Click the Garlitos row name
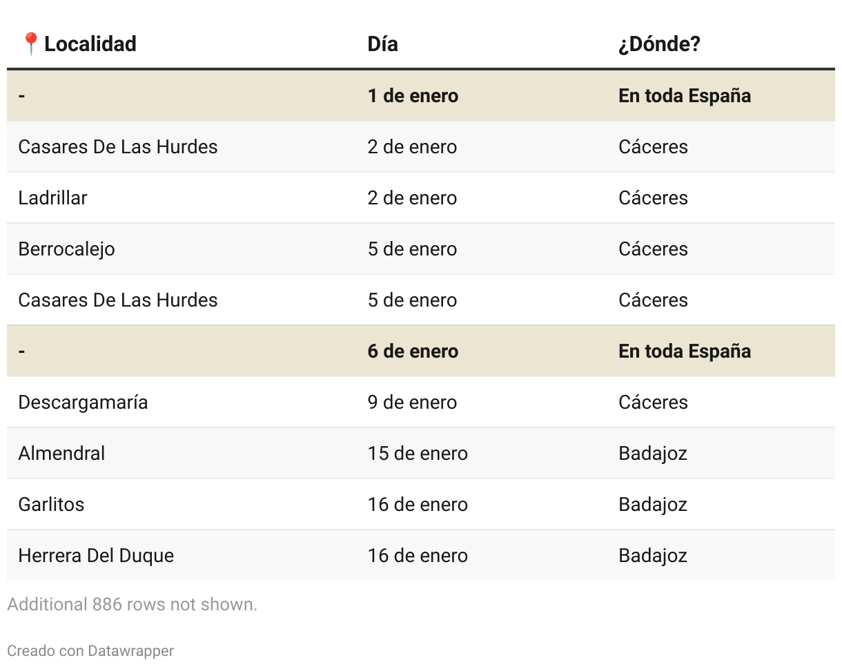The width and height of the screenshot is (842, 667). click(x=52, y=505)
